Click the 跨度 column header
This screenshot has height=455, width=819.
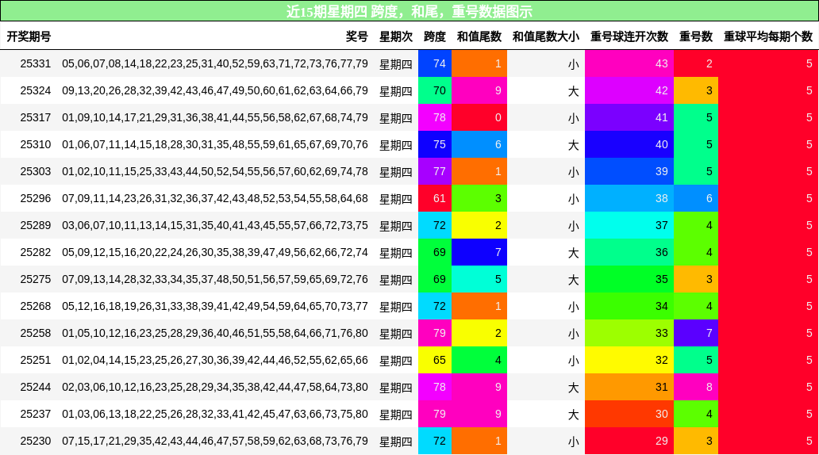pos(435,36)
